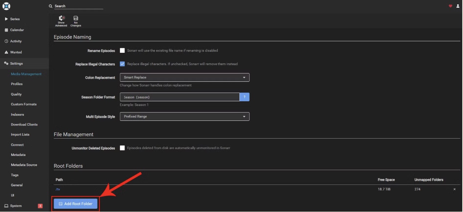
Task: Open the Season Folder Format help button
Action: coord(245,97)
